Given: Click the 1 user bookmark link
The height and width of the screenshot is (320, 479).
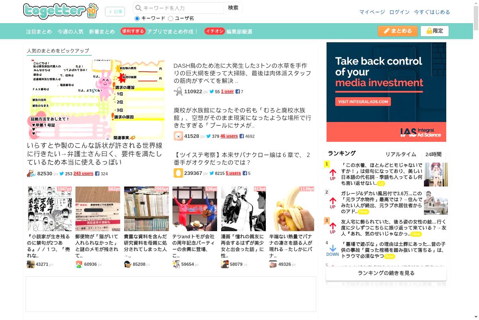Looking at the screenshot, I should click(x=228, y=92).
